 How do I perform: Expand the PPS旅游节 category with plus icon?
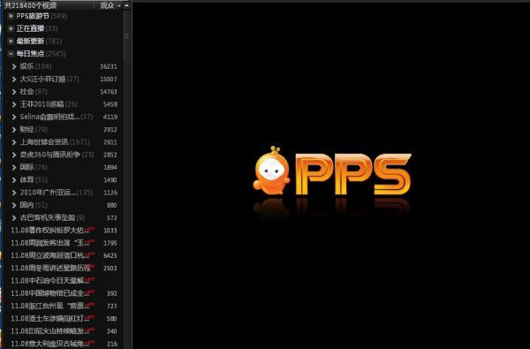point(11,16)
